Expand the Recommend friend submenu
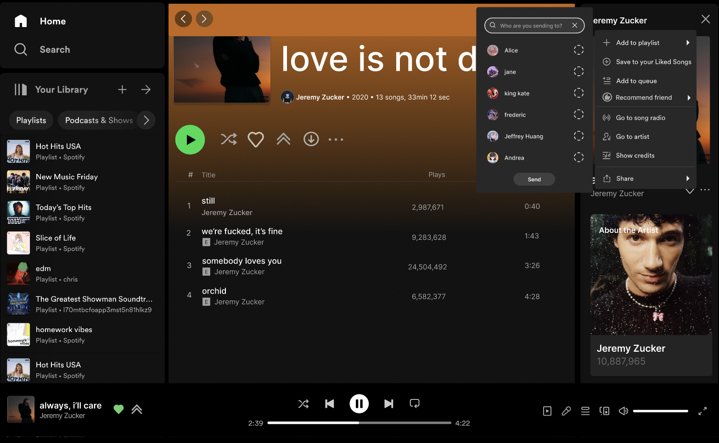Screen dimensions: 719x443 [x=646, y=97]
